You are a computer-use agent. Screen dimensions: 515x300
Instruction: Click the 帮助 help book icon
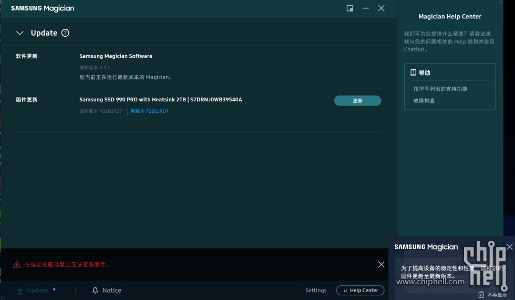pos(413,73)
